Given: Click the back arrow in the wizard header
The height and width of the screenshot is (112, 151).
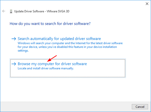Looking at the screenshot, I should coord(4,11).
